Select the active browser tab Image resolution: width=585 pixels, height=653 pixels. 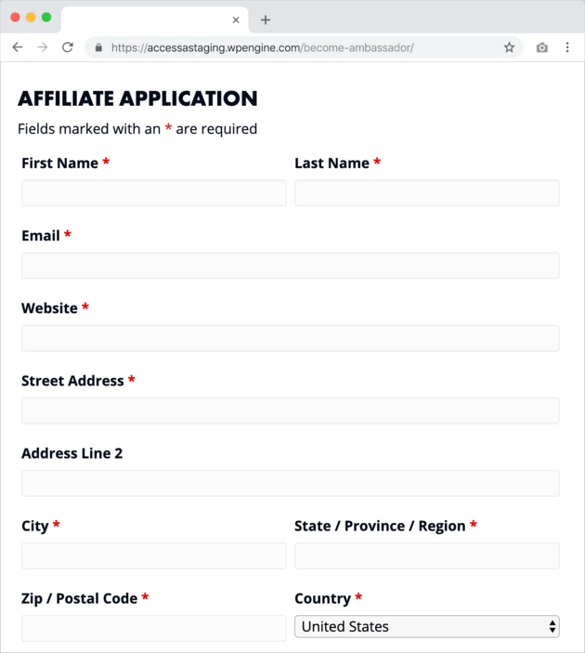[x=149, y=20]
